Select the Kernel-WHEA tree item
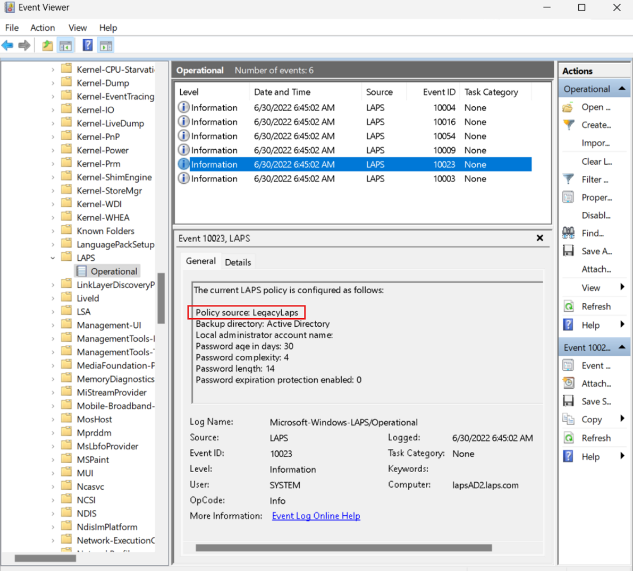The image size is (633, 571). pyautogui.click(x=103, y=218)
